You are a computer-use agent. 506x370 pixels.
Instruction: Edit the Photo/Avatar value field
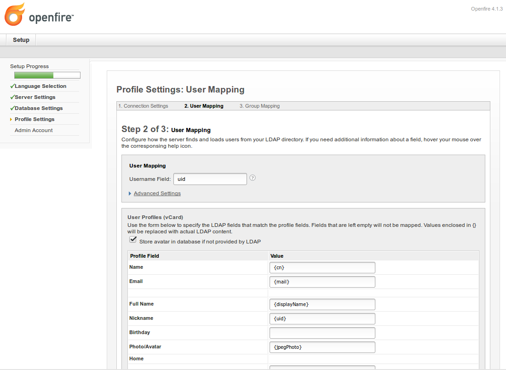coord(322,347)
